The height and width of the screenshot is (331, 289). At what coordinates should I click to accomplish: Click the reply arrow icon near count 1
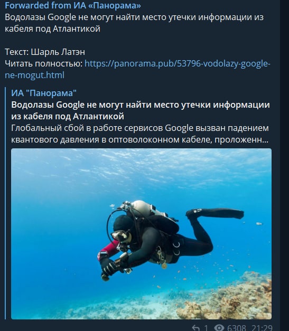tap(196, 328)
